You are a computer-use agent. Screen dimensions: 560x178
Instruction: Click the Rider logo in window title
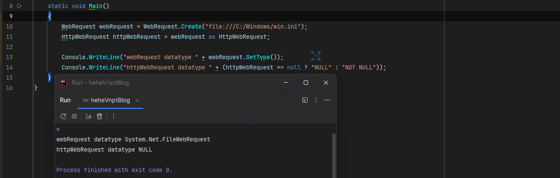[x=63, y=83]
